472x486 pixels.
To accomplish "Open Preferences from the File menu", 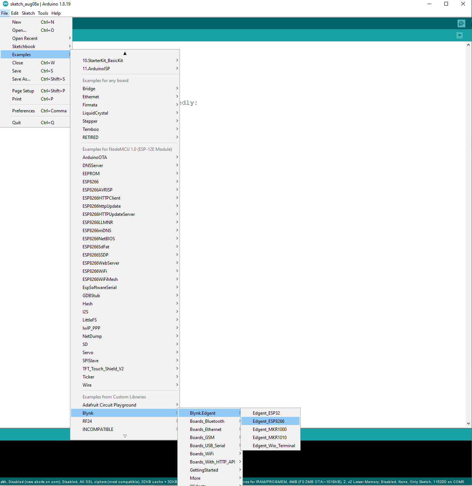I will [36, 111].
